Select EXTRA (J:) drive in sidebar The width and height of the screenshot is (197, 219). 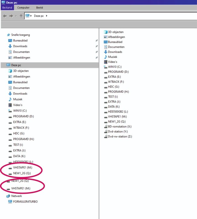point(19,151)
